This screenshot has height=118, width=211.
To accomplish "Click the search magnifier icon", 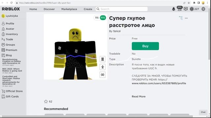I will 98,9.
